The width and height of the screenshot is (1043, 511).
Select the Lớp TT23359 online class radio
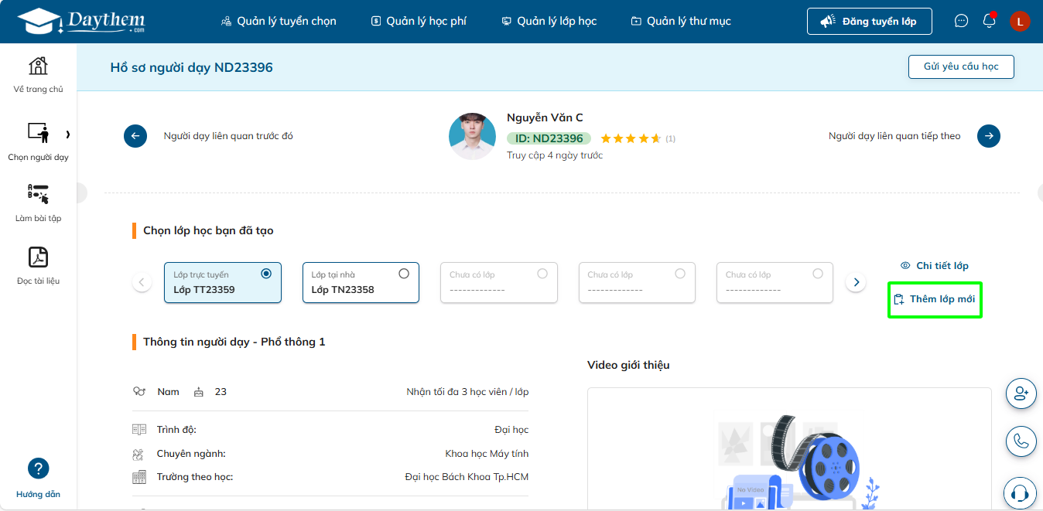pyautogui.click(x=266, y=274)
